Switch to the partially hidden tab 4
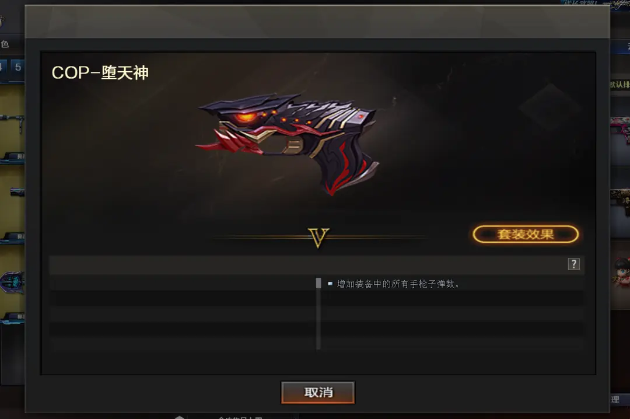 tap(2, 67)
